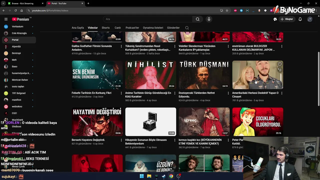Add hovered video to Watch Later

pos(280,64)
